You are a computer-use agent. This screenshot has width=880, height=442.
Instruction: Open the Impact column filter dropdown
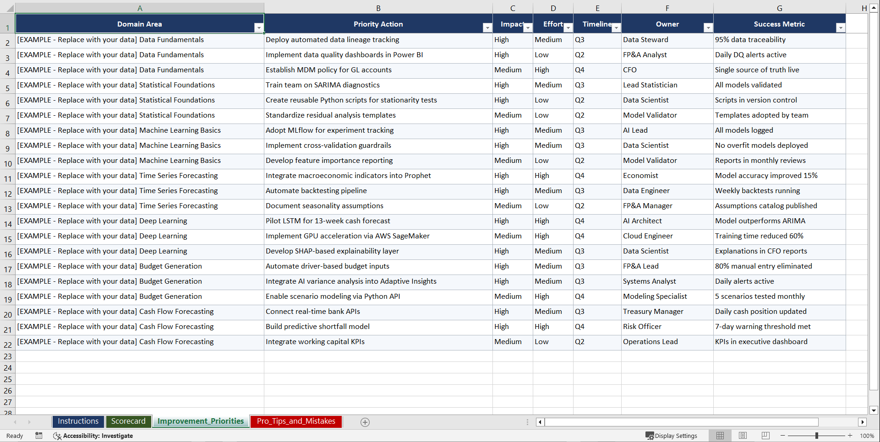pos(528,27)
